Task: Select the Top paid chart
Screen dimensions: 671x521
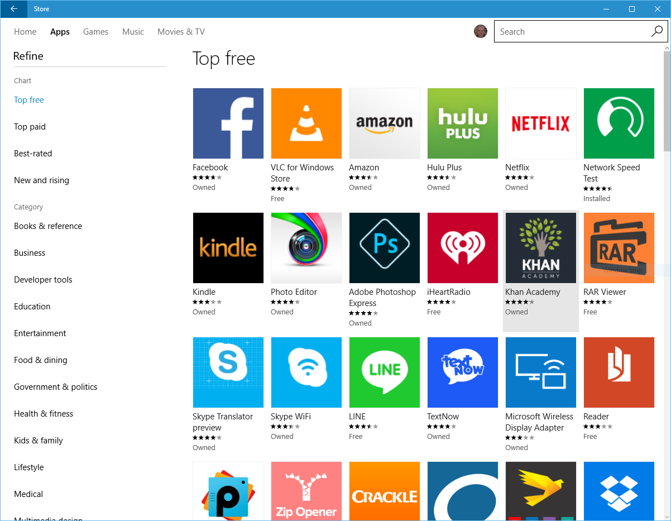Action: [30, 127]
